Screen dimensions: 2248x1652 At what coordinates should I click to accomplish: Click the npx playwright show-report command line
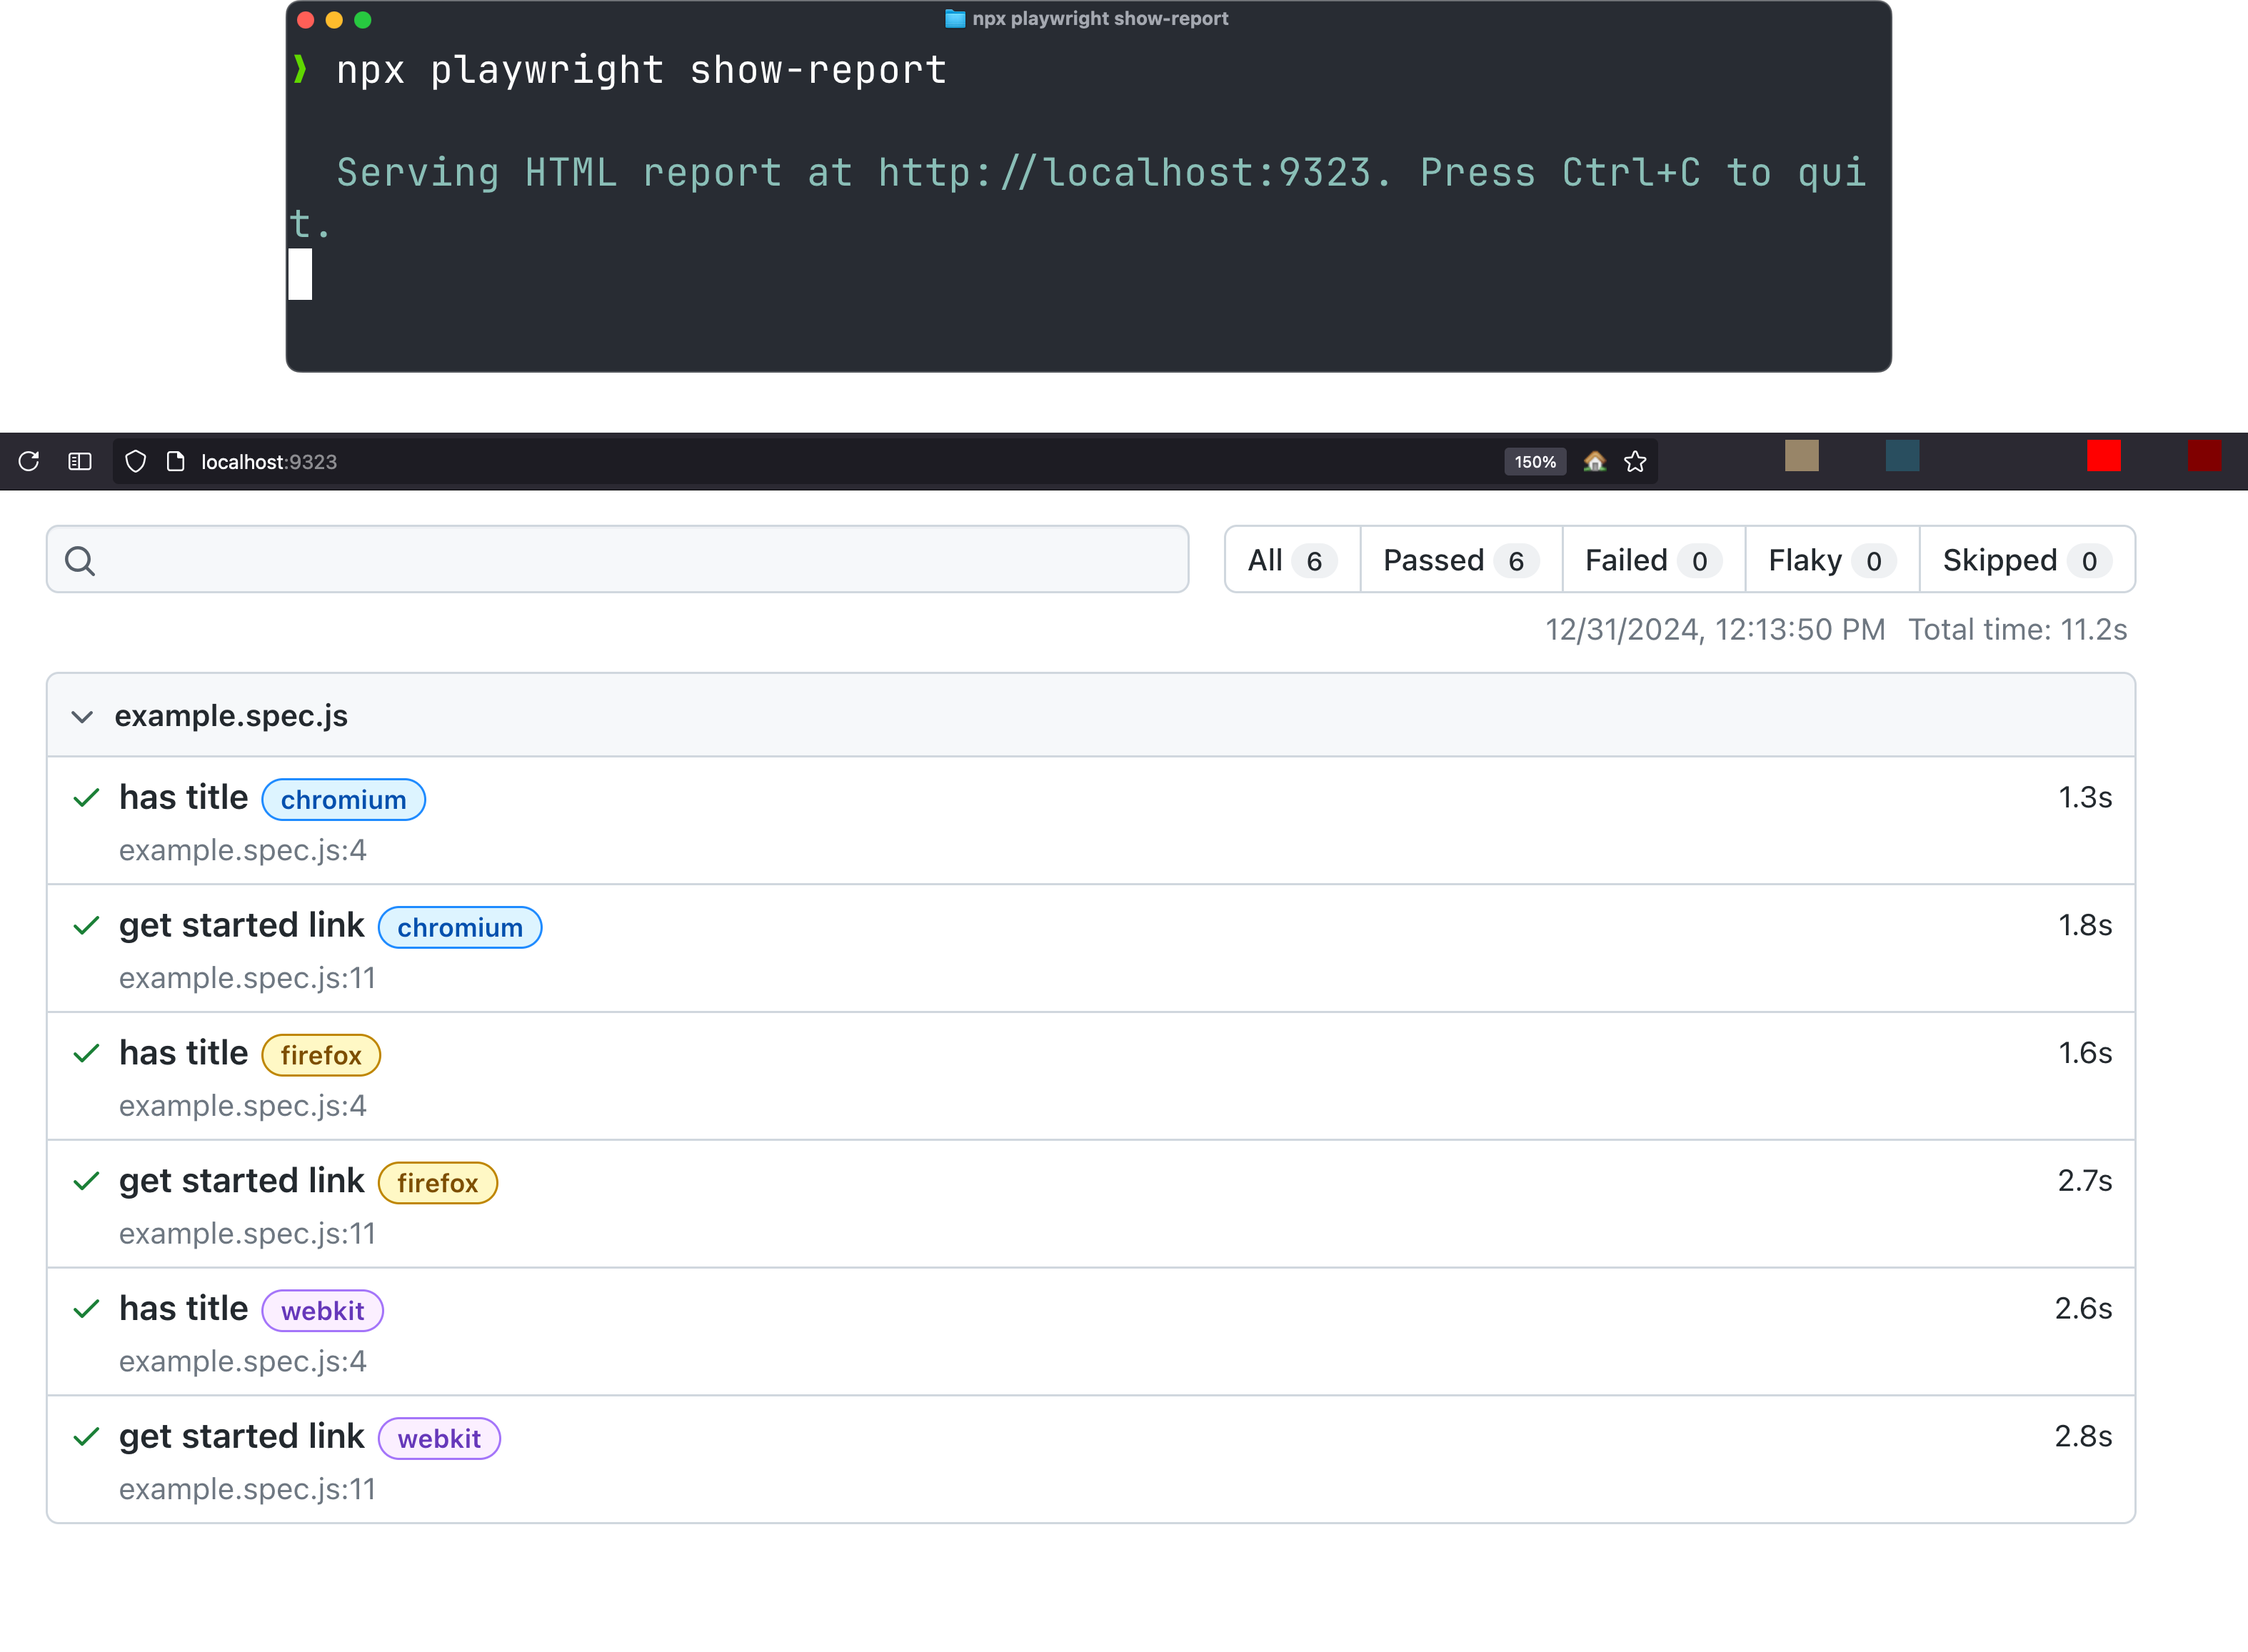point(641,70)
